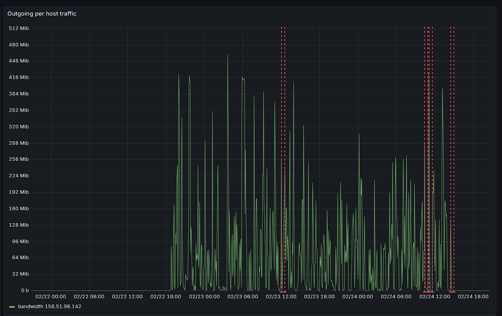Click the '02/22 18:00' time axis label
Image resolution: width=502 pixels, height=316 pixels.
166,297
